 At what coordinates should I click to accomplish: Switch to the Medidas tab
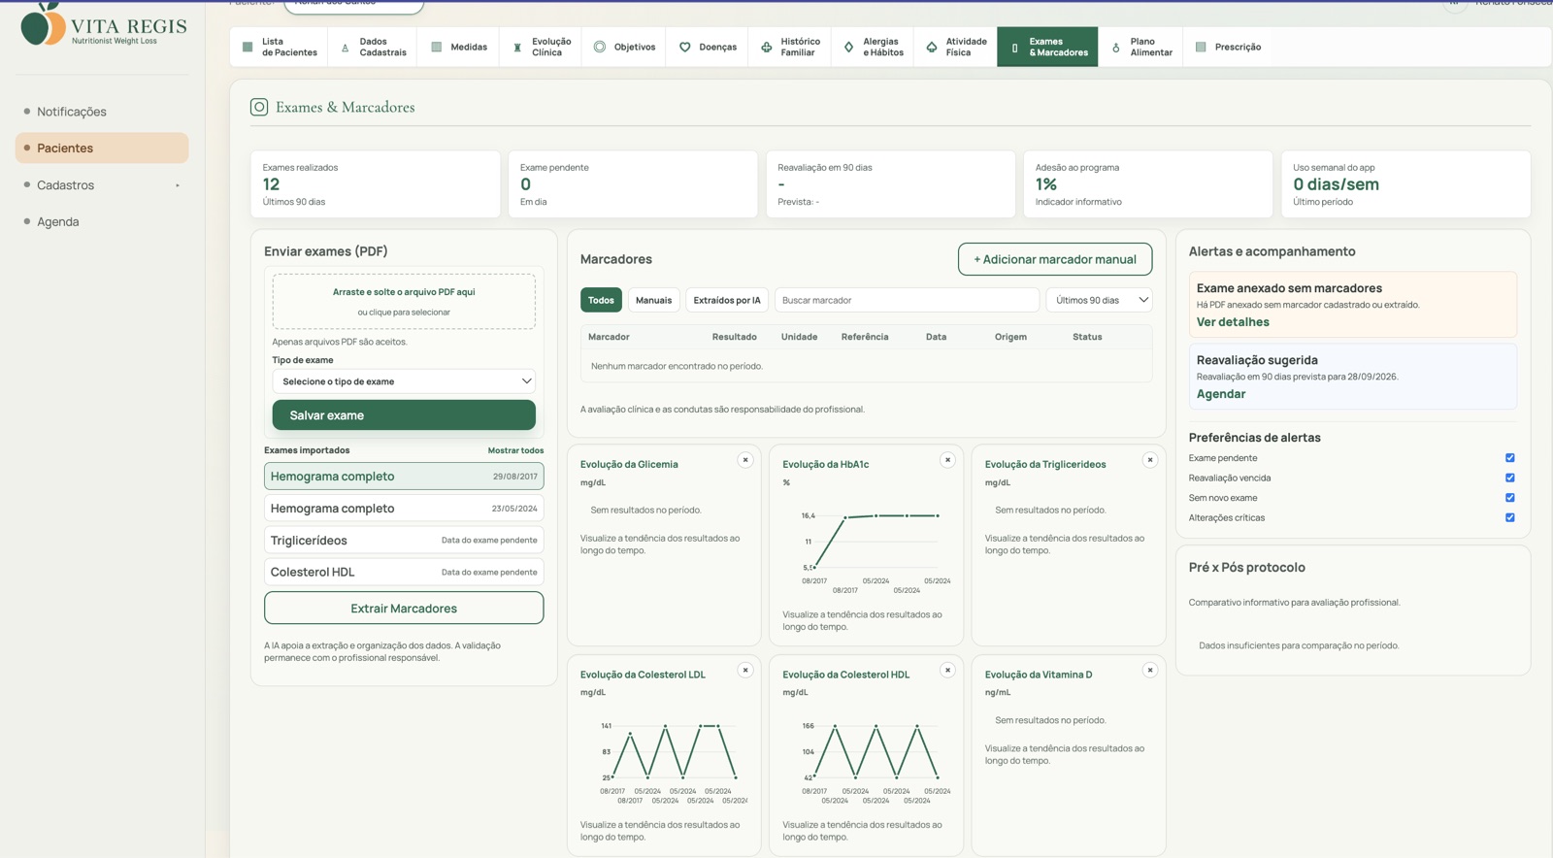(459, 47)
